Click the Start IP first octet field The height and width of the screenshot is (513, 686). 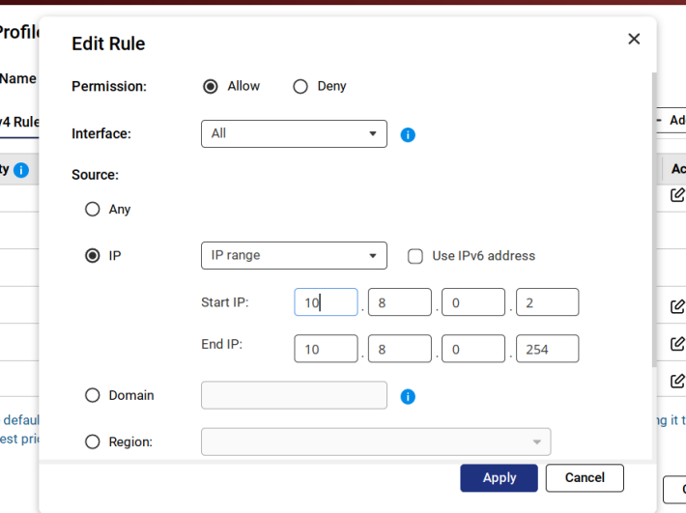tap(326, 302)
